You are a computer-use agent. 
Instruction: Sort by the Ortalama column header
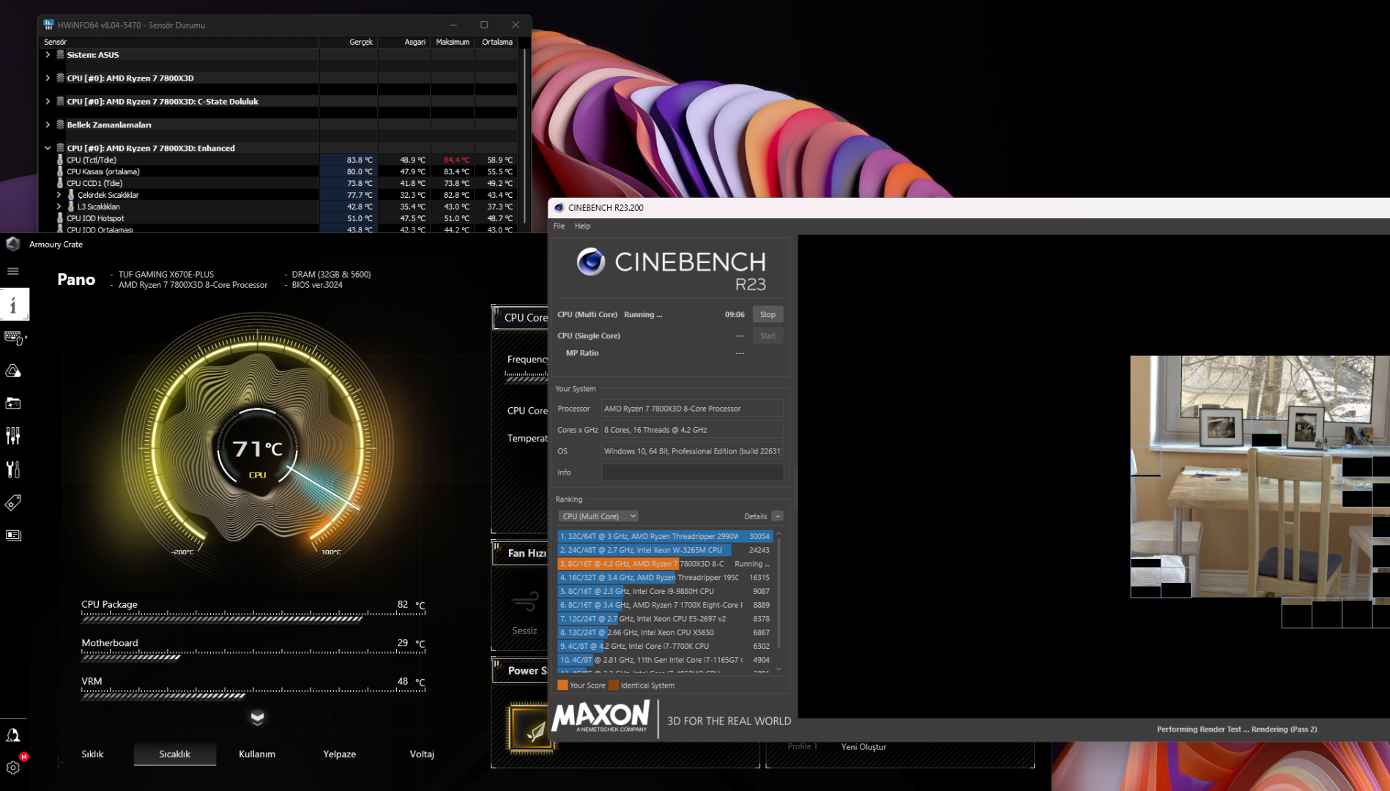point(497,42)
